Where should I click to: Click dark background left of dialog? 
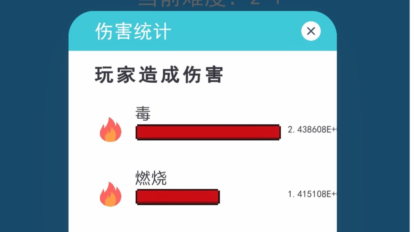point(34,119)
